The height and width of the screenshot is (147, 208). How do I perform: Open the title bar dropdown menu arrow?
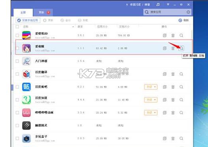[x=168, y=5]
